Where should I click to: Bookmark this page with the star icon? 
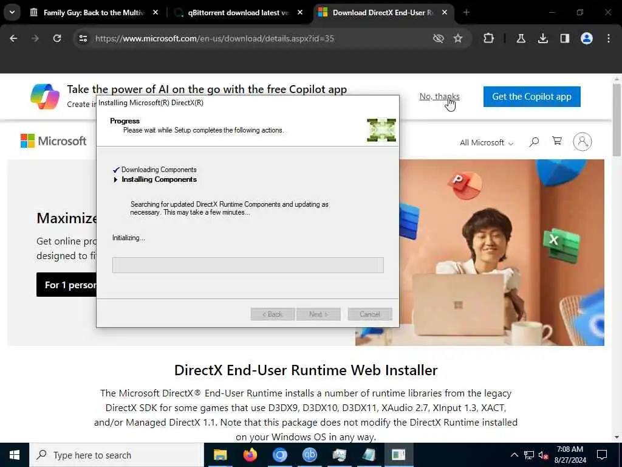click(x=458, y=38)
